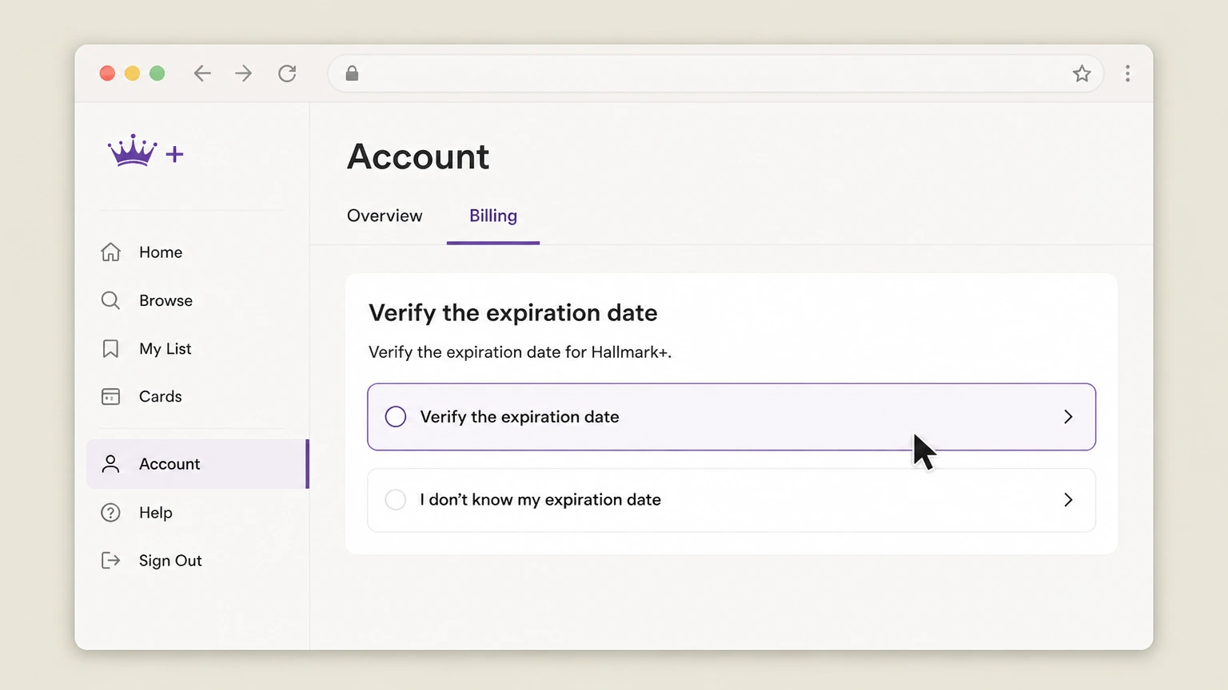
Task: Click the I don't know my expiration date label
Action: pos(540,500)
